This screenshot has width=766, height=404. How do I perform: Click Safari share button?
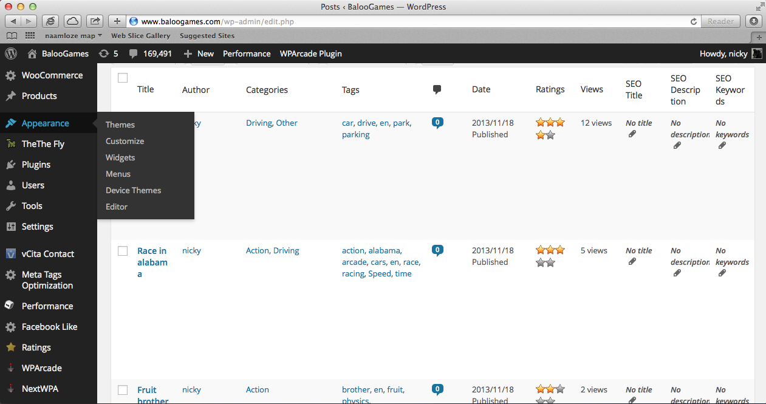(x=95, y=21)
